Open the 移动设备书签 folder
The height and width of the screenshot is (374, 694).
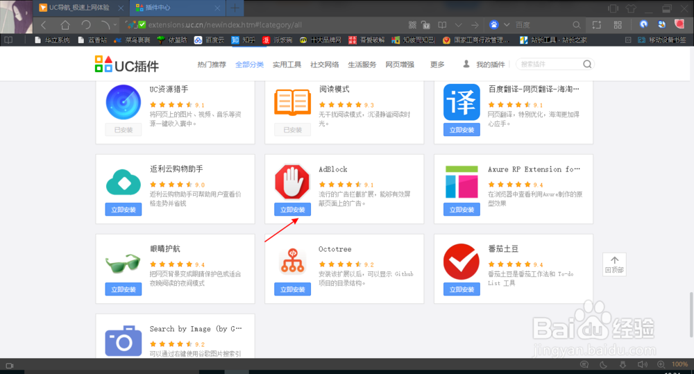(662, 40)
